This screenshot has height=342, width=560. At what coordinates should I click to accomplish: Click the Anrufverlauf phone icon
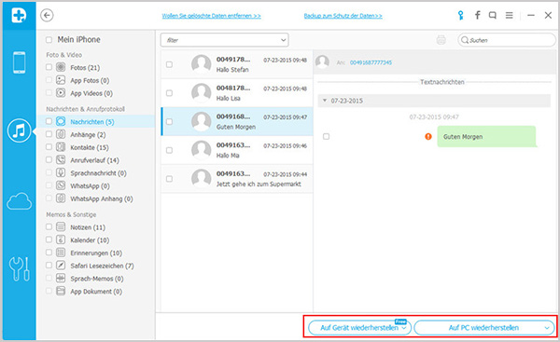tap(61, 159)
